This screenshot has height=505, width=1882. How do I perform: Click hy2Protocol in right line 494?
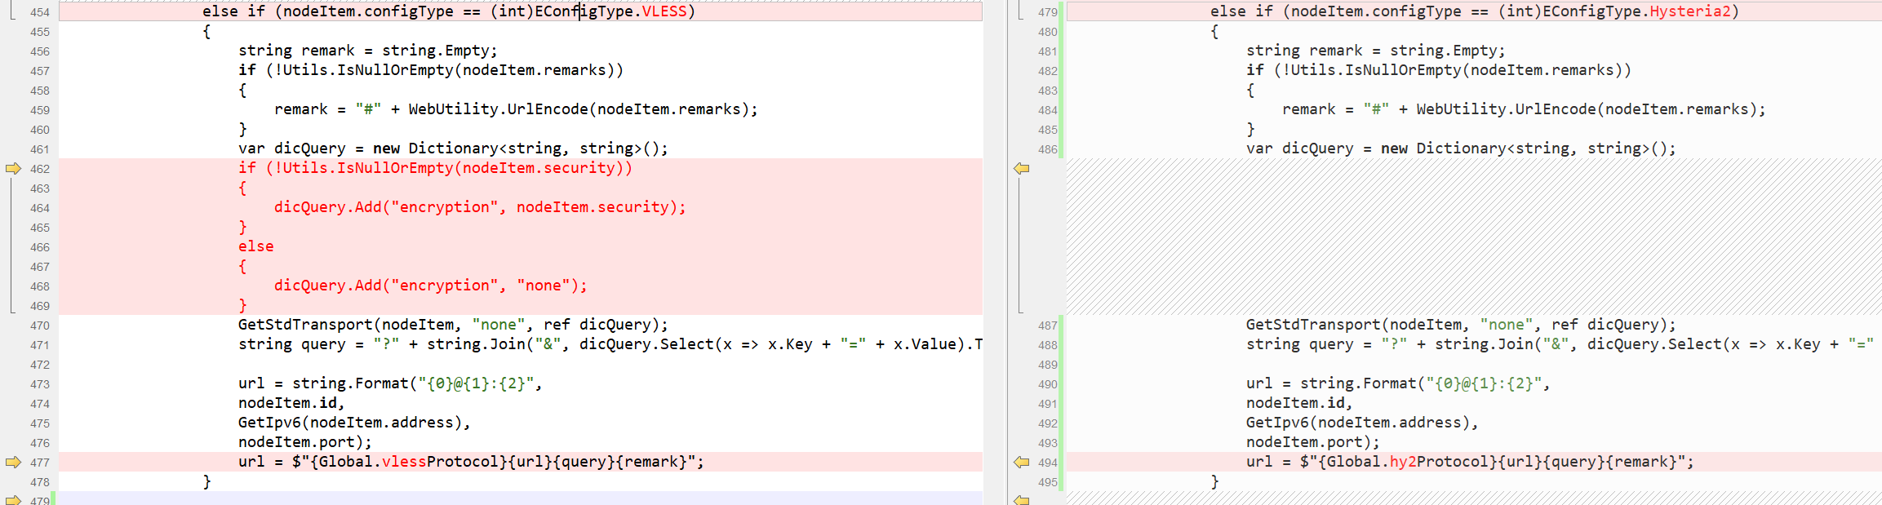click(1448, 462)
